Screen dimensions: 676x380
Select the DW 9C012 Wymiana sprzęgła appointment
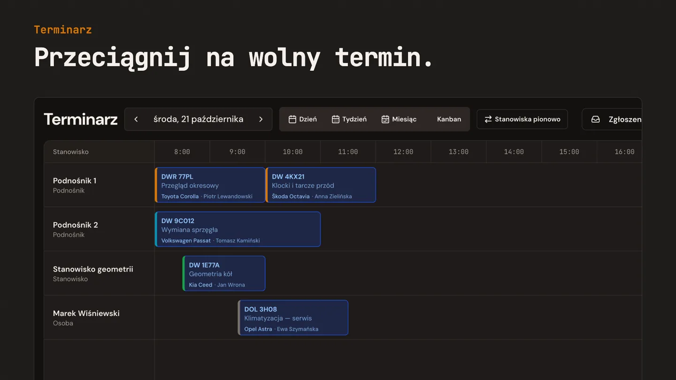[x=238, y=229]
